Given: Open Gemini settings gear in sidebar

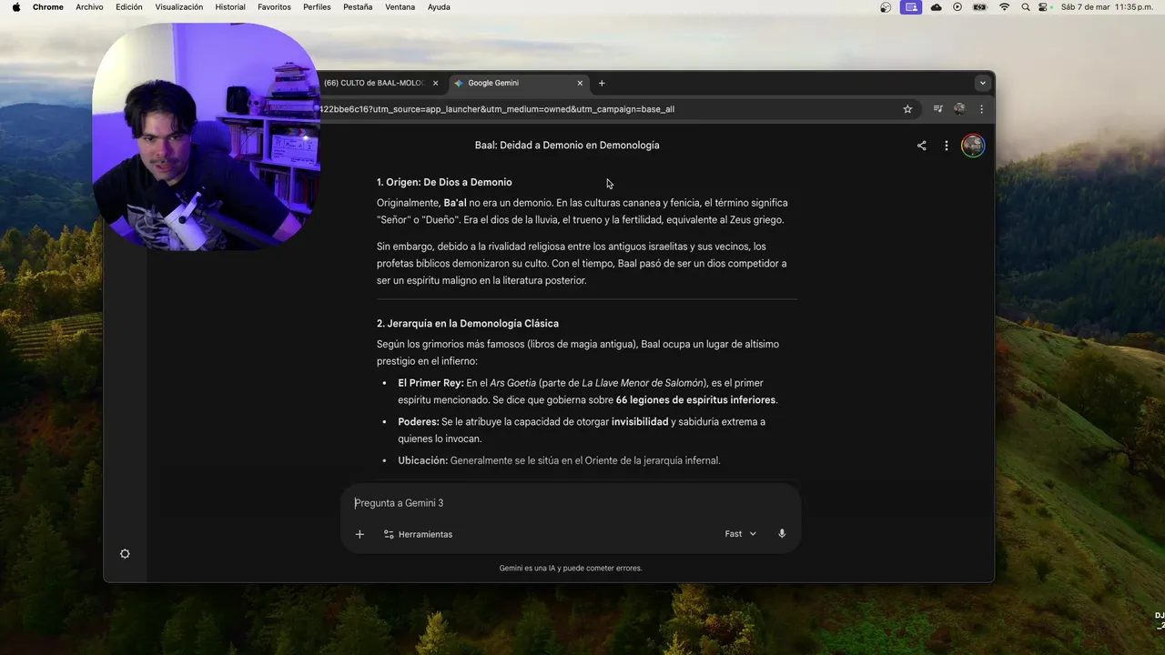Looking at the screenshot, I should pyautogui.click(x=125, y=554).
